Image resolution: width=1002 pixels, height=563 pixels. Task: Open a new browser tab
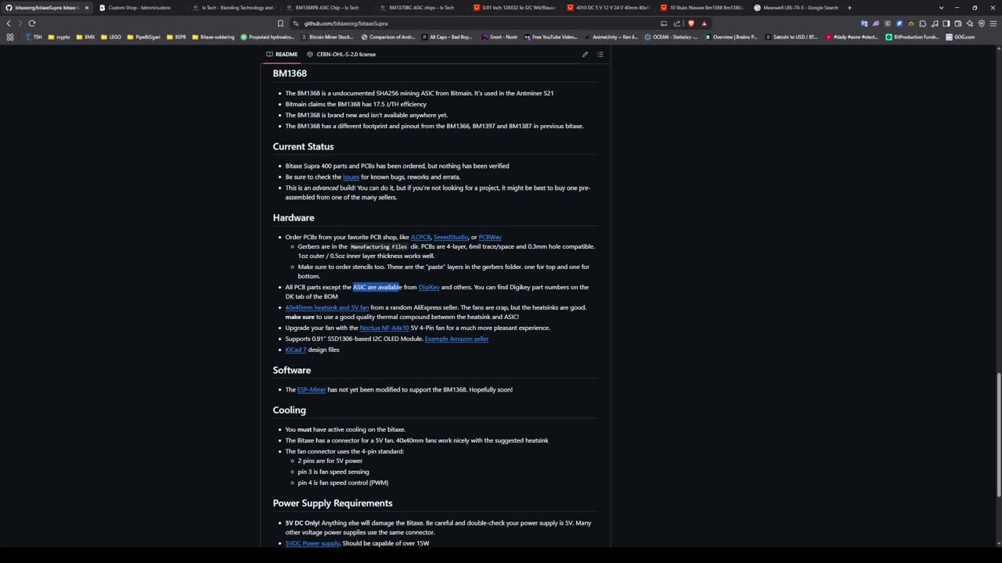point(849,8)
